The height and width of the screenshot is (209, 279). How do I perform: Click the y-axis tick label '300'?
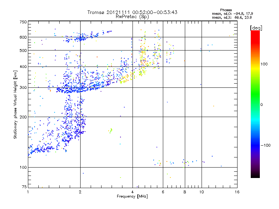pos(23,88)
